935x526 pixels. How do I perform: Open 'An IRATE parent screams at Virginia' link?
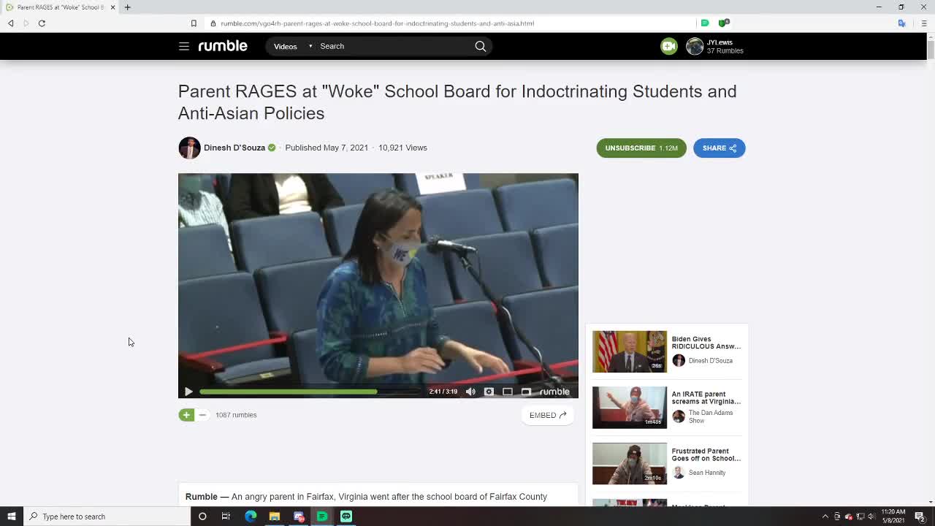point(706,397)
